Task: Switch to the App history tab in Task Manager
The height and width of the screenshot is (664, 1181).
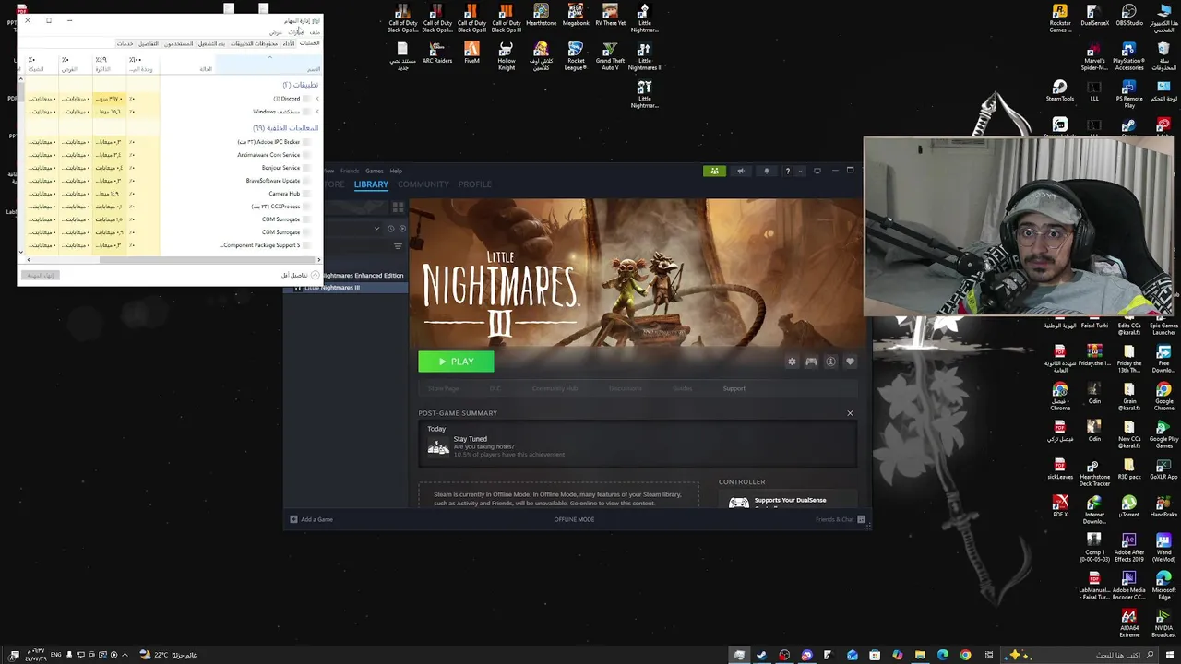Action: [254, 43]
